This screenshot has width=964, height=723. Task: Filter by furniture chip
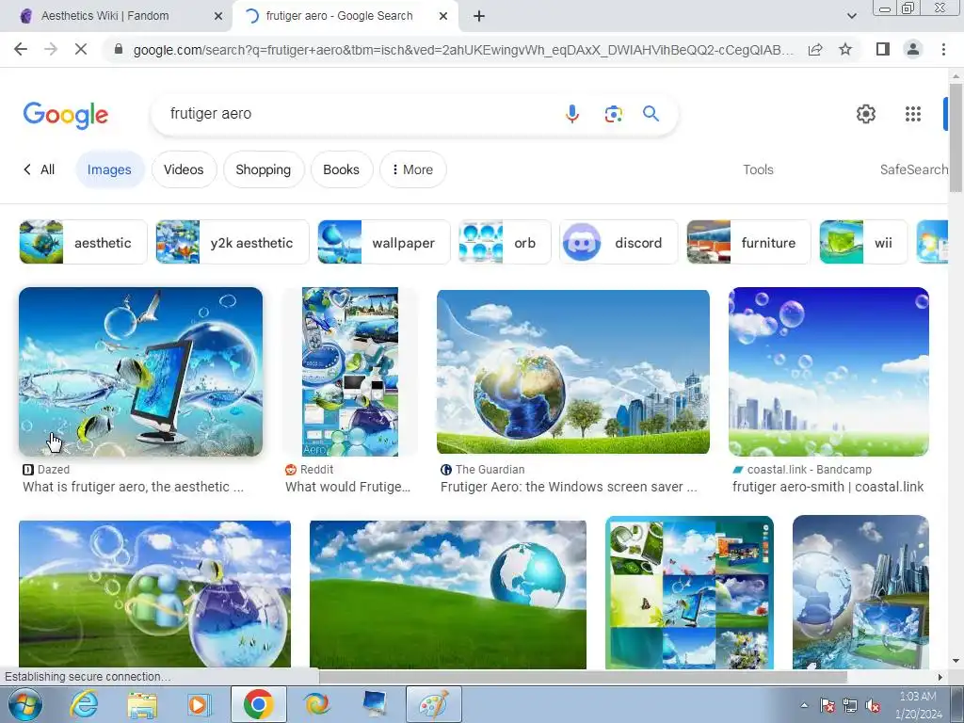coord(748,242)
